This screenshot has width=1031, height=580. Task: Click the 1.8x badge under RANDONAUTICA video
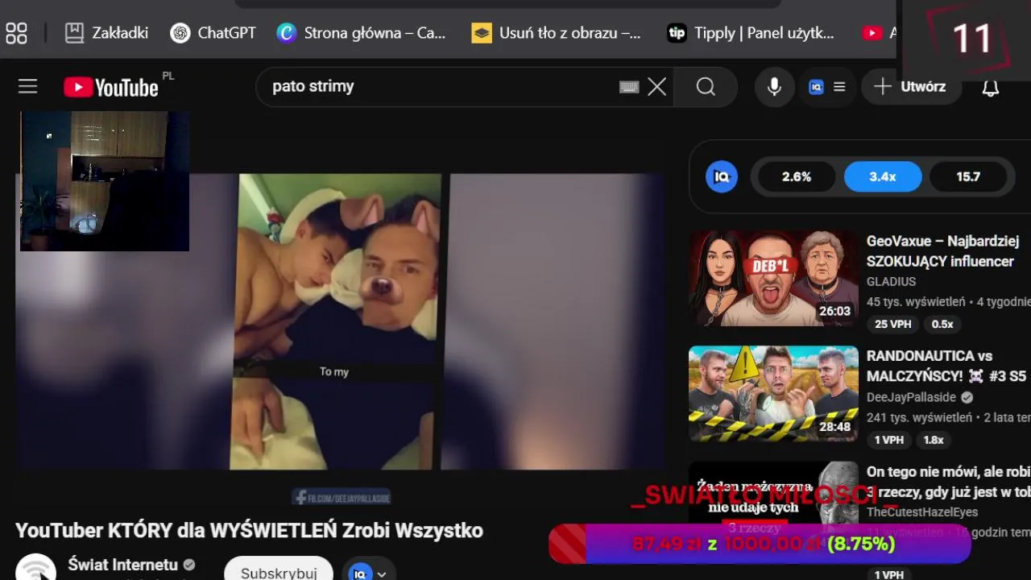[934, 440]
